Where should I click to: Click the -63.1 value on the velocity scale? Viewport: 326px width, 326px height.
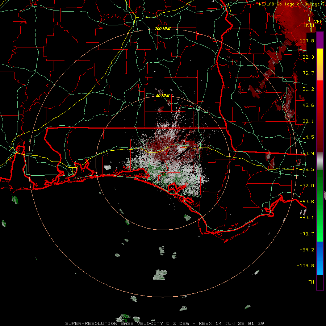(x=307, y=218)
